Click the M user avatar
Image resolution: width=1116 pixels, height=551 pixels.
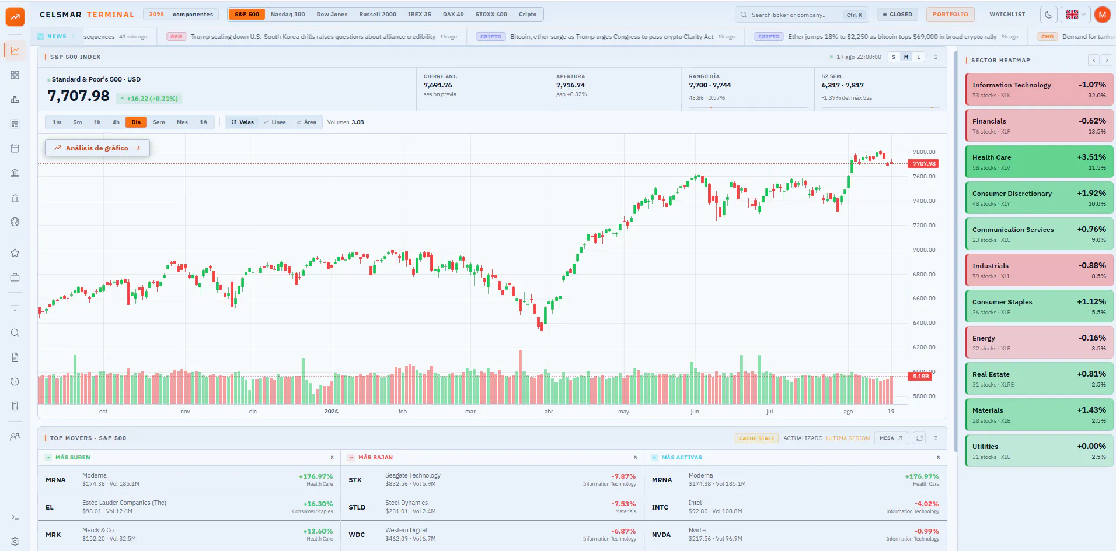coord(1103,15)
